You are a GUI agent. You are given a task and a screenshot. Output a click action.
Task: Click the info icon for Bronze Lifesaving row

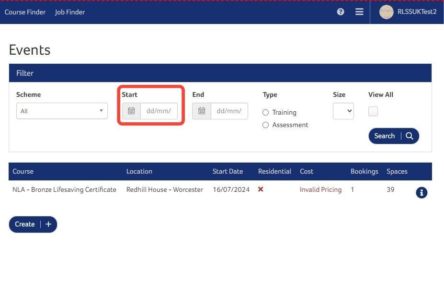click(421, 193)
